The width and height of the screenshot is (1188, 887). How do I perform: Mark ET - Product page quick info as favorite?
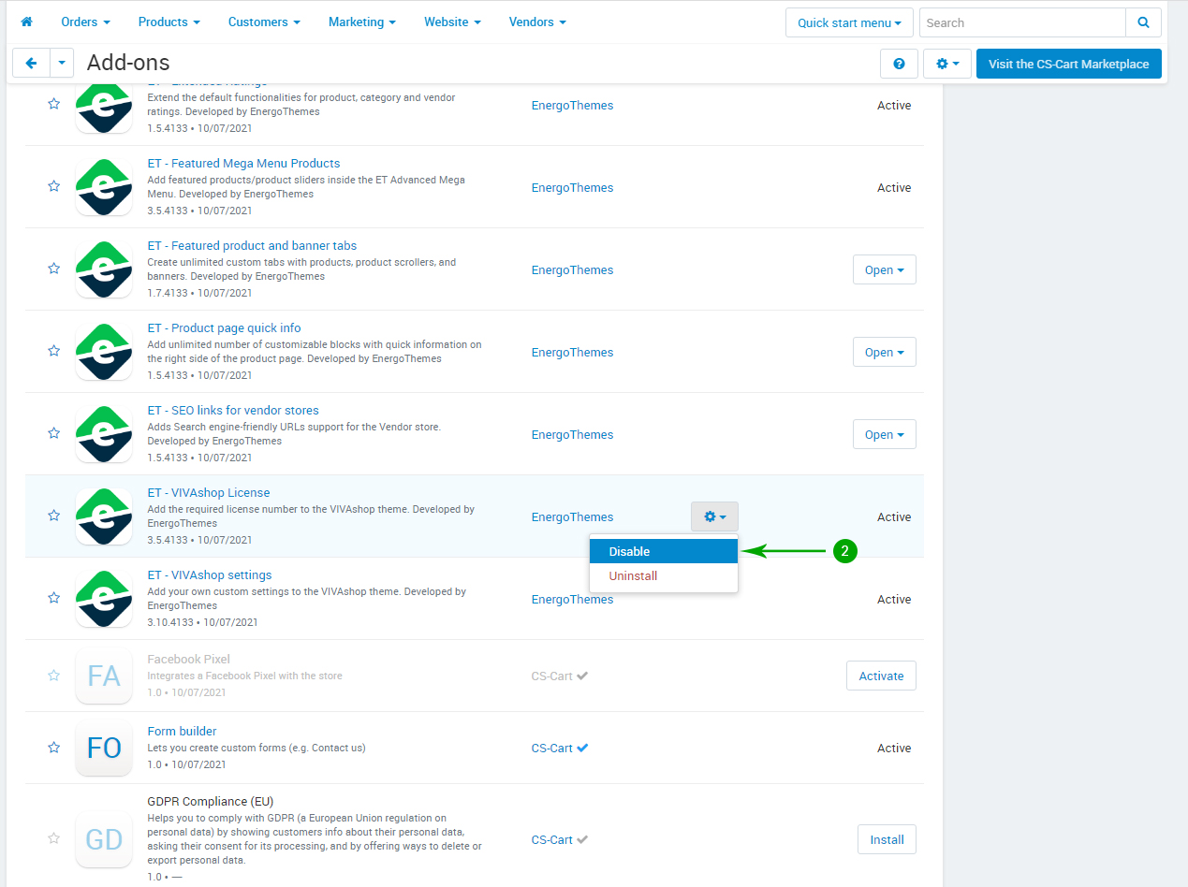(53, 351)
